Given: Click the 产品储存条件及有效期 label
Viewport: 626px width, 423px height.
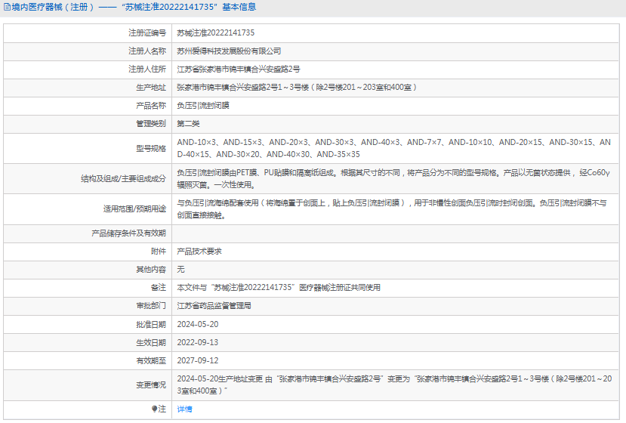Looking at the screenshot, I should tap(128, 233).
